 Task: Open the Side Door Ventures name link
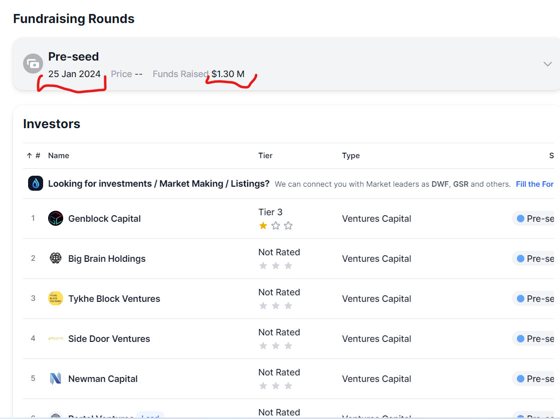click(109, 339)
